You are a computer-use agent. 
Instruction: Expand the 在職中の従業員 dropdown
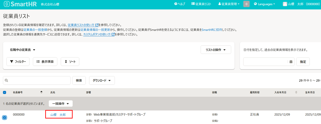click(x=23, y=50)
